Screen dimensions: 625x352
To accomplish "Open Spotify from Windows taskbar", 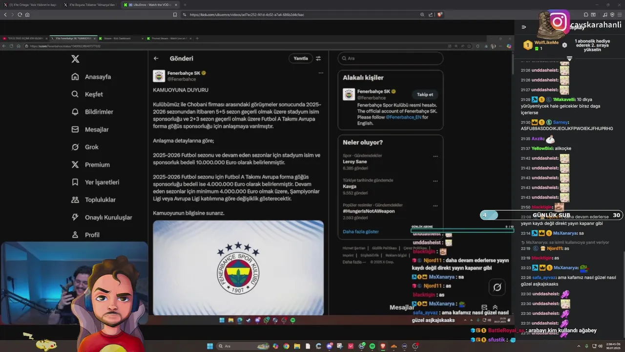I will (372, 346).
